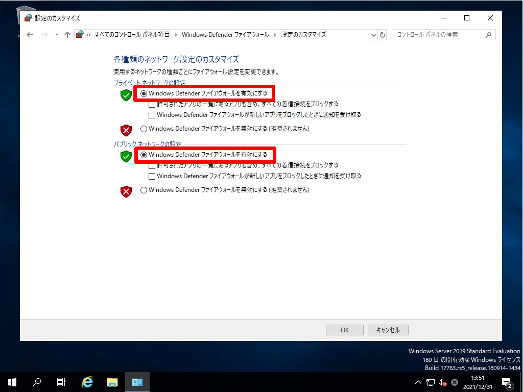
Task: Go forward with the right arrow button
Action: point(45,35)
